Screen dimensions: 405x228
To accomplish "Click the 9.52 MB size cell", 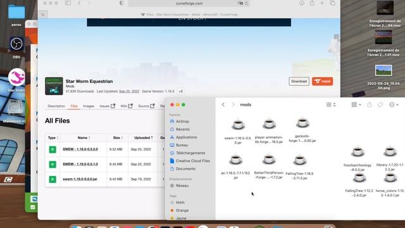I will [x=116, y=149].
